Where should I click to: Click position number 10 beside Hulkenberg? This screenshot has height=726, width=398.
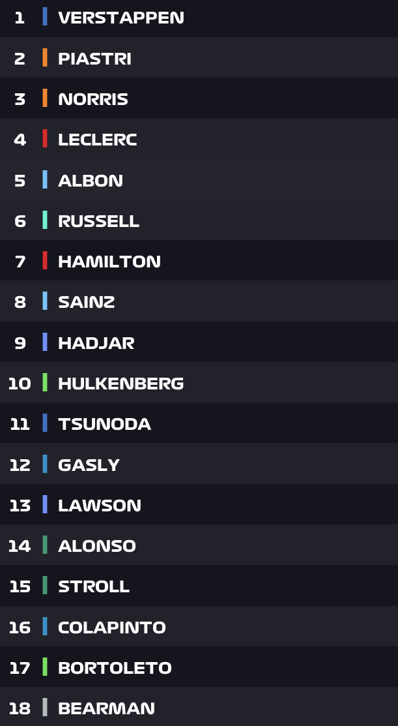(x=20, y=384)
